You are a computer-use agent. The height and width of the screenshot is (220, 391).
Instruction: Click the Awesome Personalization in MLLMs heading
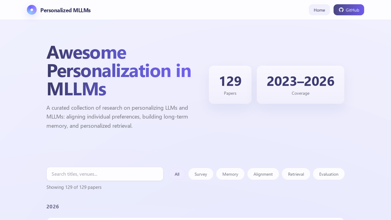119,71
